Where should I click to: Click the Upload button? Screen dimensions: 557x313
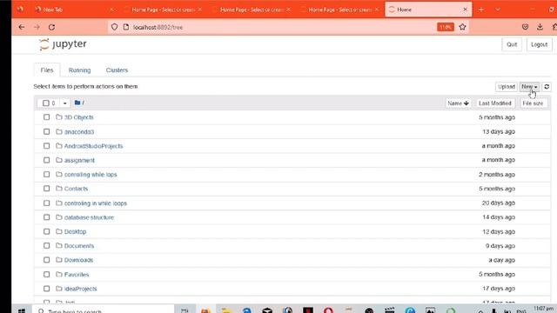507,87
